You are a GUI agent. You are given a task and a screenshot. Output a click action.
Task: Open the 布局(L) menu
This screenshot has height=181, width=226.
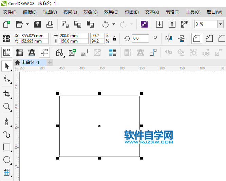point(70,12)
